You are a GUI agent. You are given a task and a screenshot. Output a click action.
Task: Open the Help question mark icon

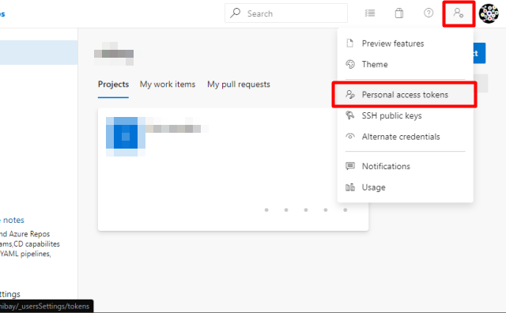429,13
